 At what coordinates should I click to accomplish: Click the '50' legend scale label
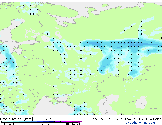tap(79, 124)
